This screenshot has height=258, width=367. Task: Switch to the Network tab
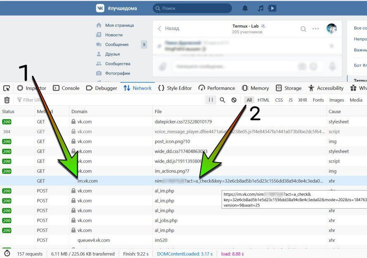pos(137,88)
